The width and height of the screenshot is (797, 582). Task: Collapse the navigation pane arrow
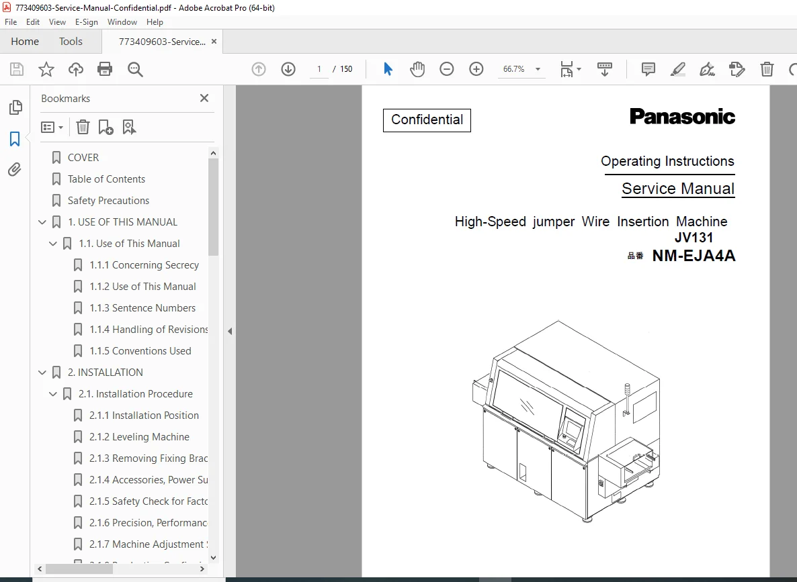coord(230,331)
